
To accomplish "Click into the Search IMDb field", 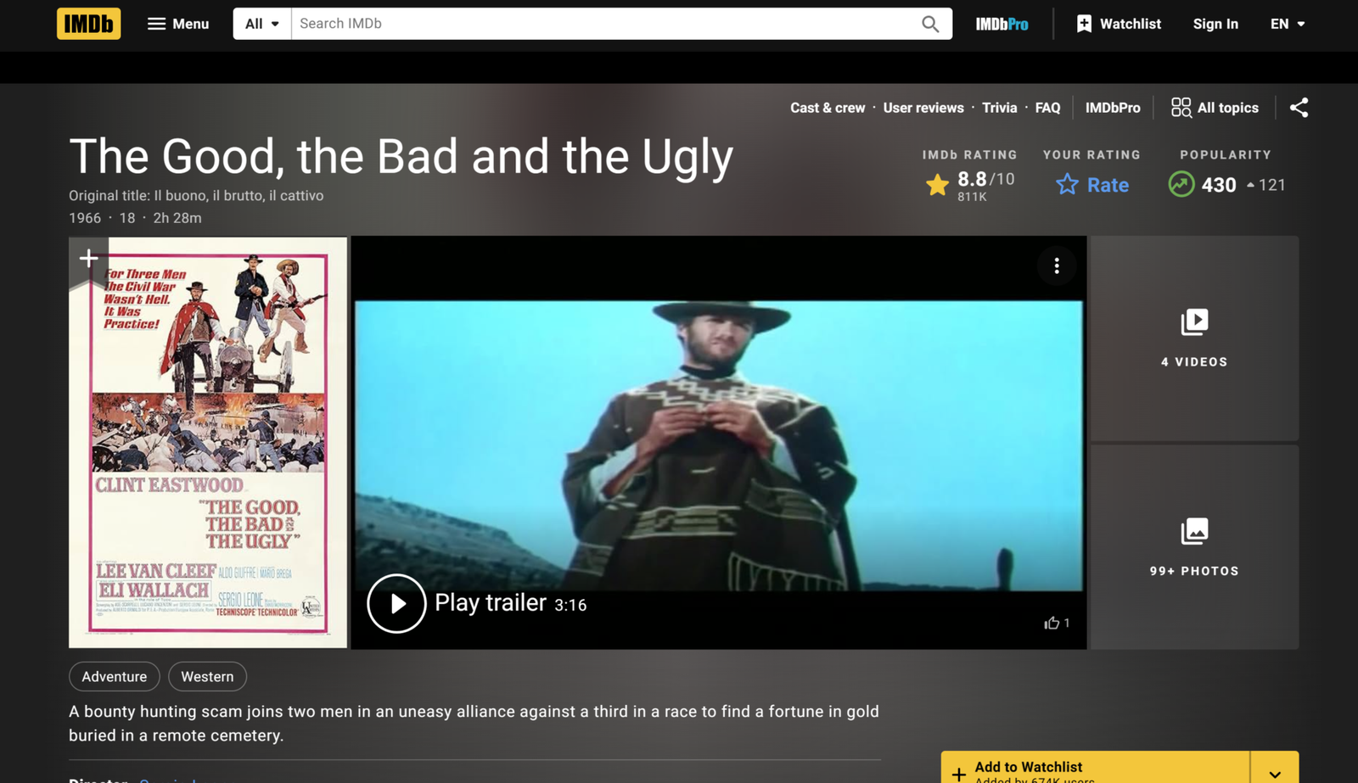I will click(603, 24).
